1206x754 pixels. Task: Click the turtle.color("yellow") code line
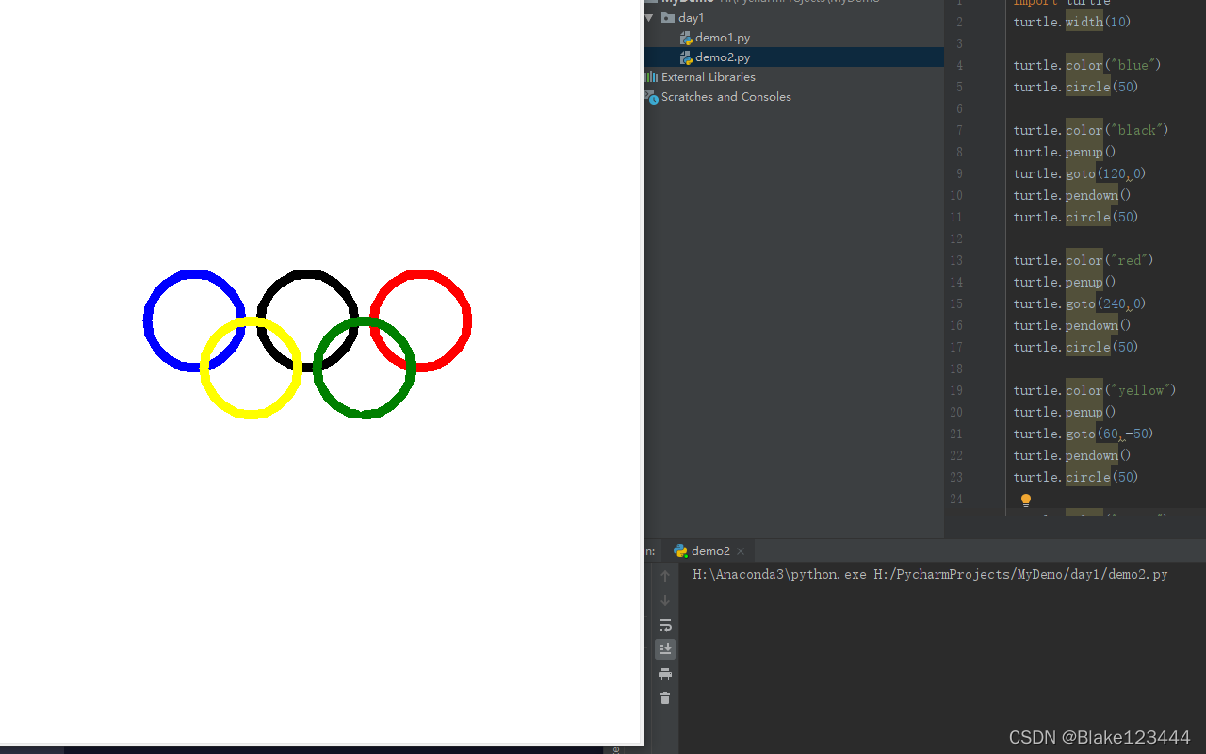pyautogui.click(x=1095, y=390)
